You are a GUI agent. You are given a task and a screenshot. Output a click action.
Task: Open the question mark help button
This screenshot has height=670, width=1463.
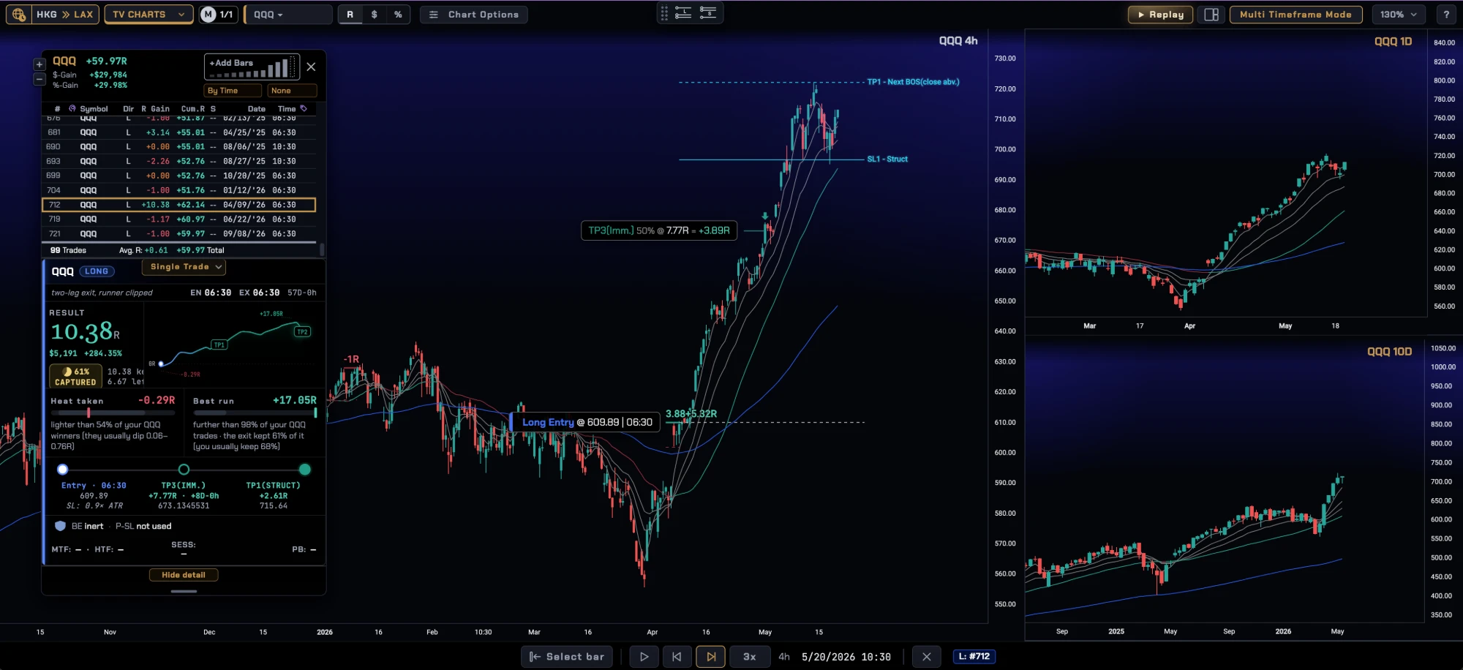point(1445,15)
